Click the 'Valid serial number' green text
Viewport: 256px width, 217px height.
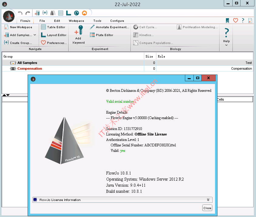click(x=120, y=102)
